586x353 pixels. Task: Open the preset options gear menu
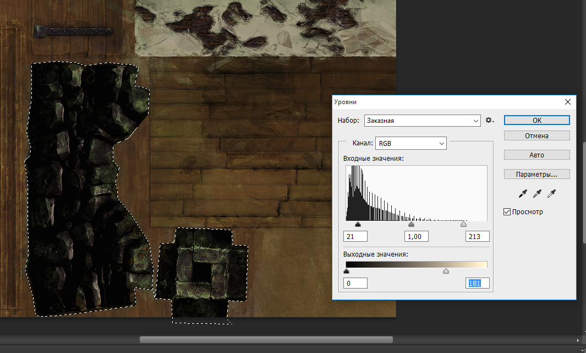490,120
